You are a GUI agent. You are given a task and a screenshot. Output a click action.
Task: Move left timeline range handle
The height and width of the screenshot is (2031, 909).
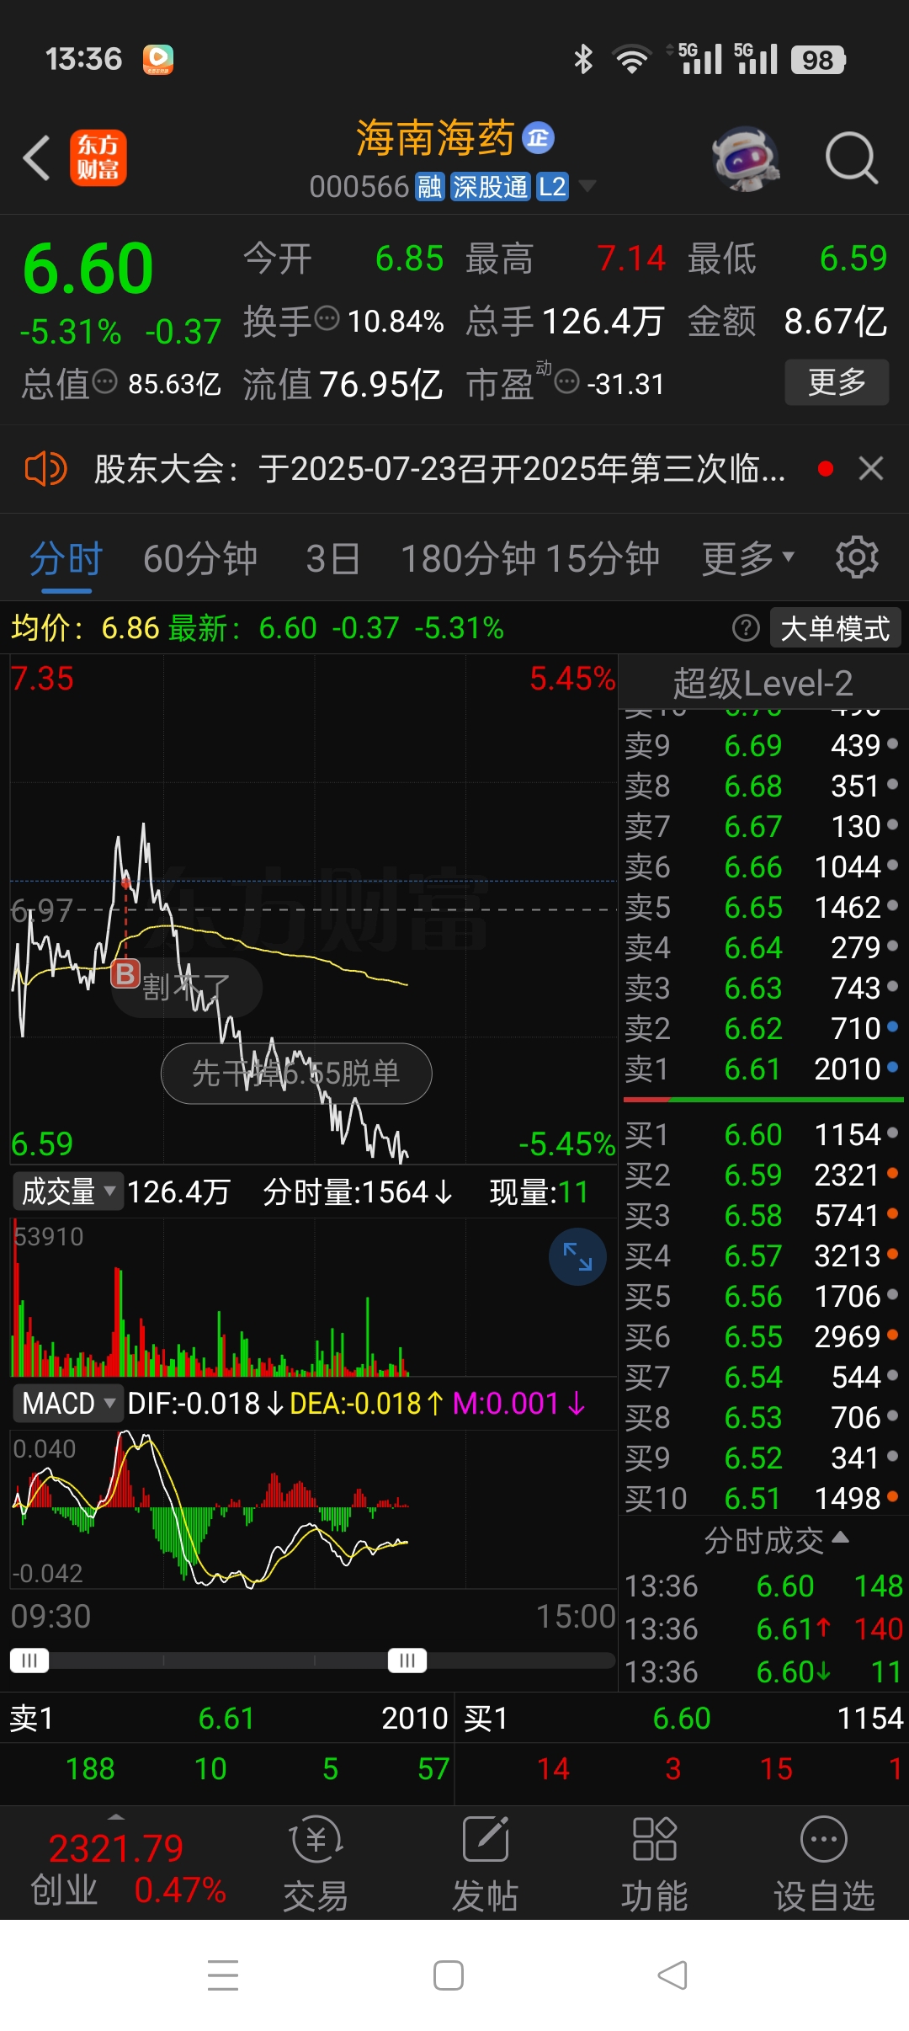[x=29, y=1660]
